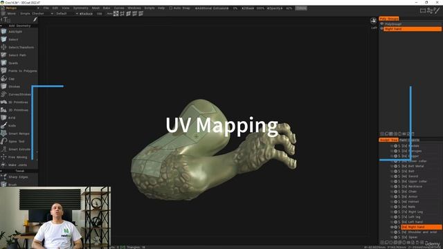Choose the Points to Polygons tool
443x249 pixels.
(19, 71)
